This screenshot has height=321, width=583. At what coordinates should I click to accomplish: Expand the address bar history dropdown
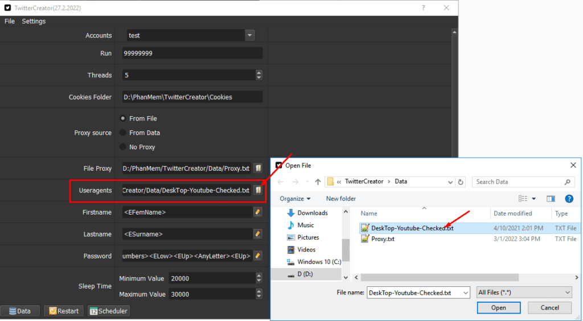pyautogui.click(x=450, y=182)
